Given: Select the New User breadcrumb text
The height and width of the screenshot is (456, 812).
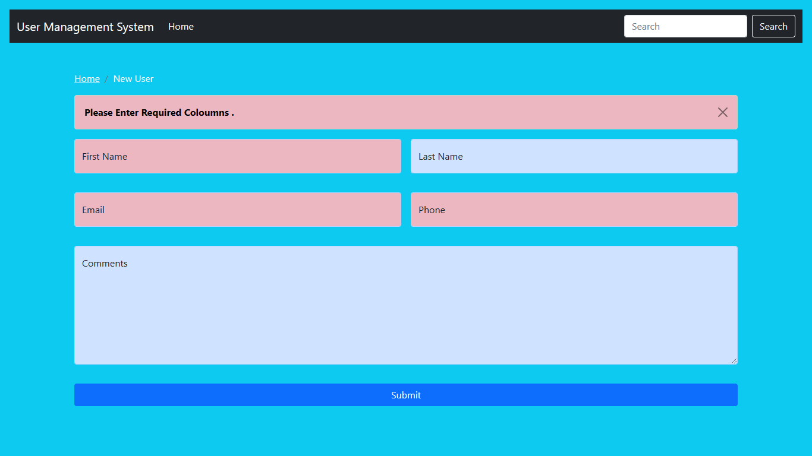Looking at the screenshot, I should click(x=133, y=79).
